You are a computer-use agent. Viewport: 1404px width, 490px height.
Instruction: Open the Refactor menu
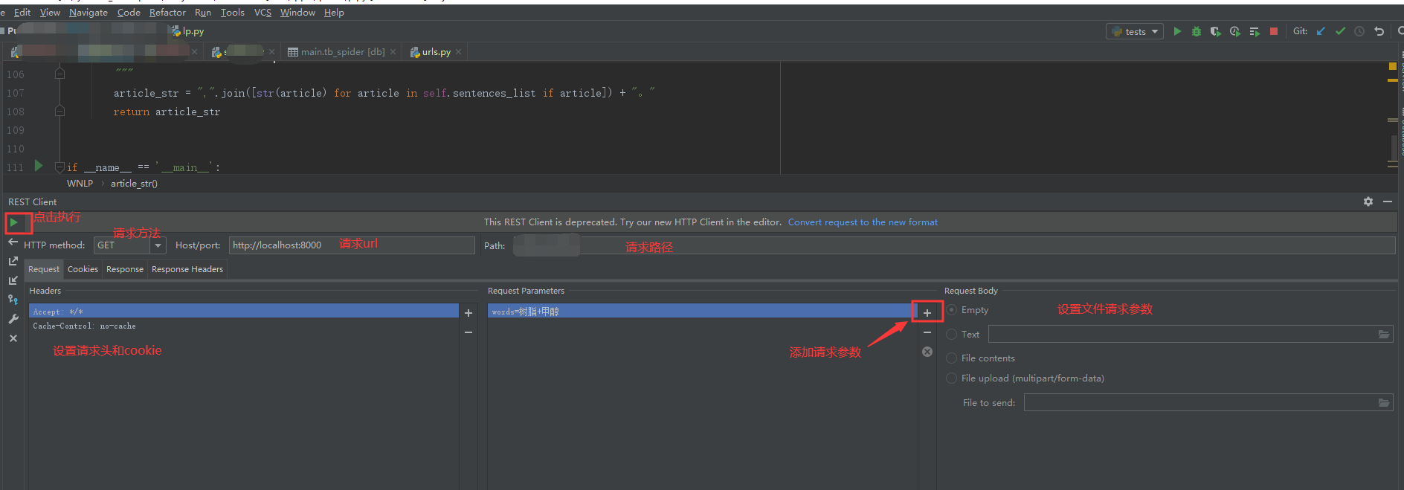pyautogui.click(x=167, y=13)
